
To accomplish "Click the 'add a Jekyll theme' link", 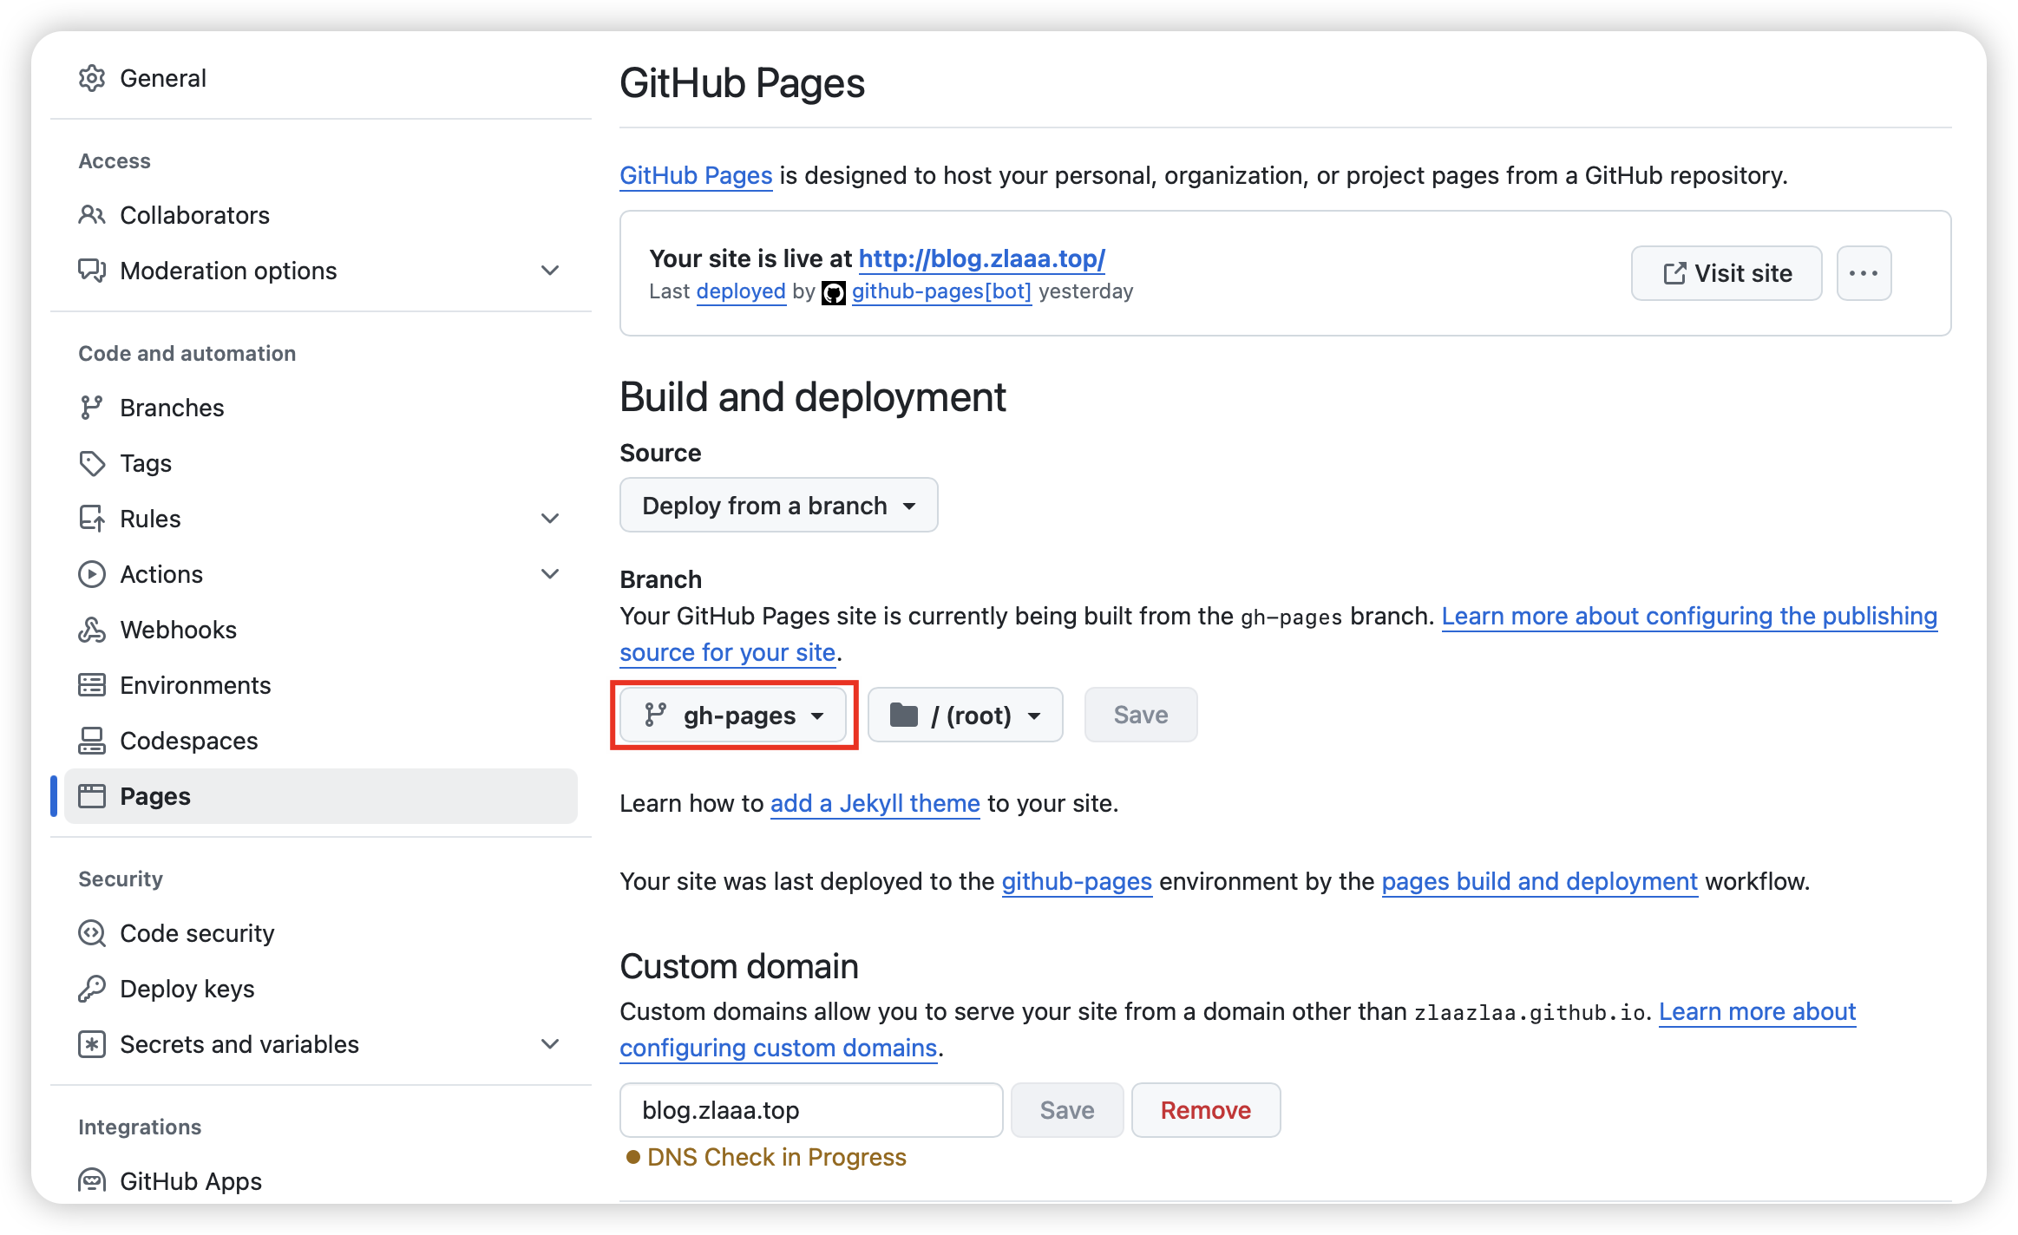I will [875, 803].
